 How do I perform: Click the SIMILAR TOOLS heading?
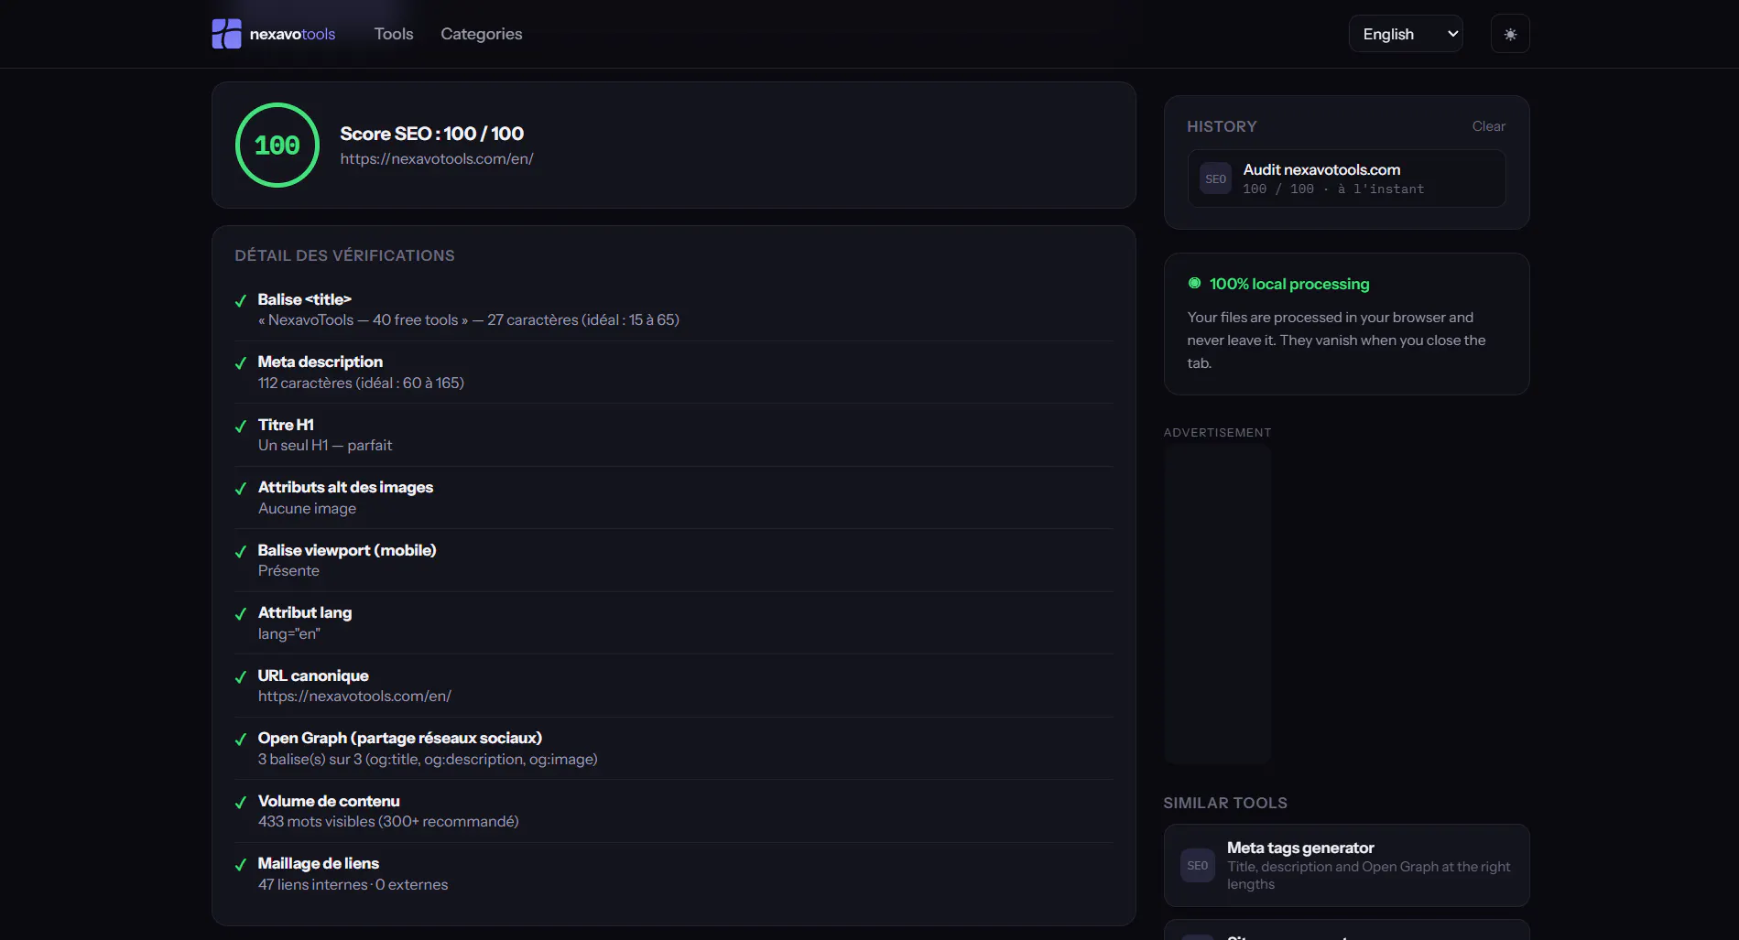pos(1225,803)
